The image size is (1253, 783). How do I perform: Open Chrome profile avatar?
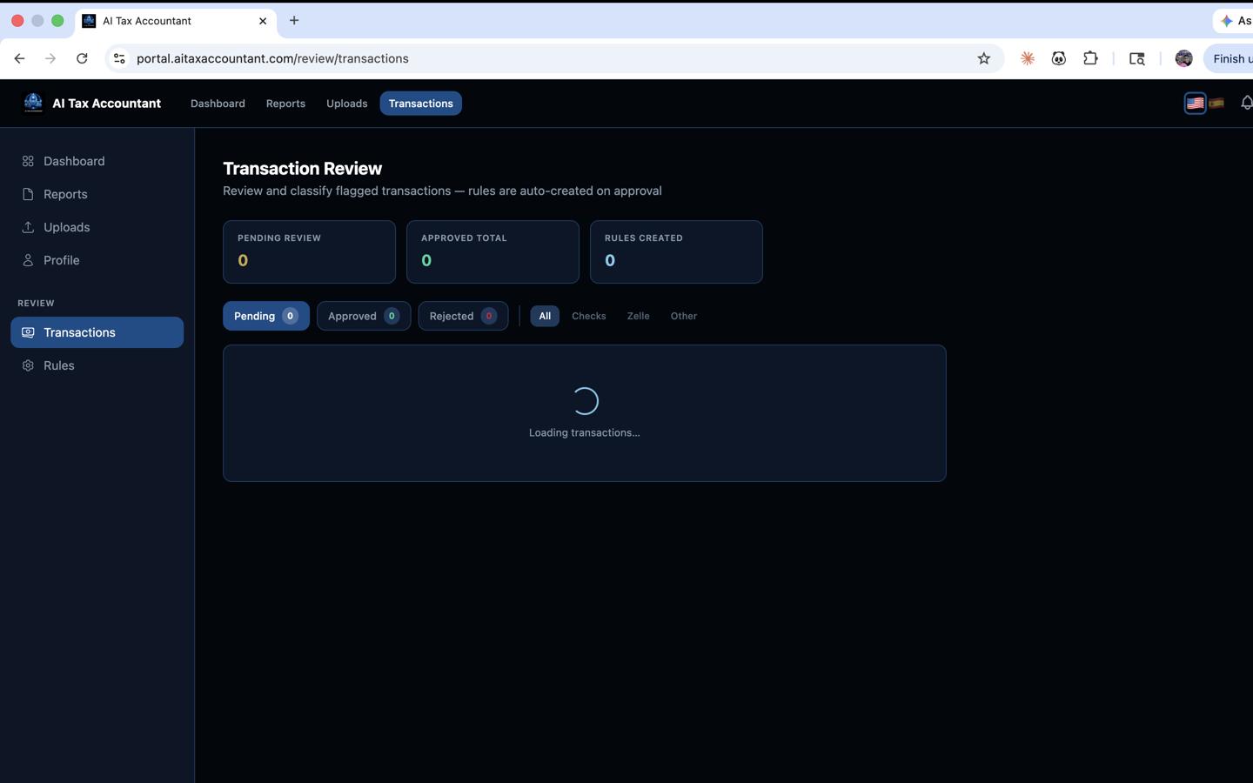1183,58
